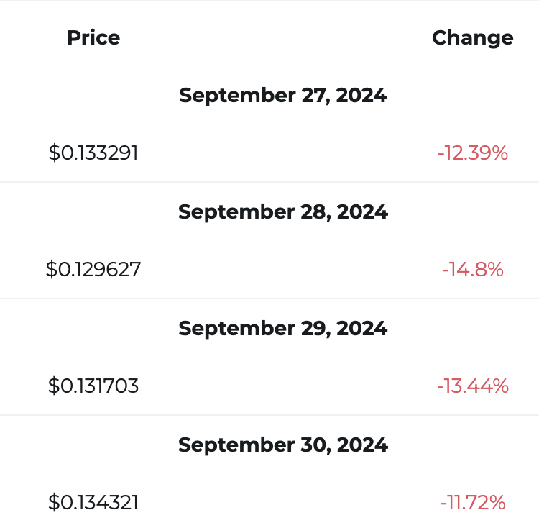Click the Change column header
The width and height of the screenshot is (539, 528).
pyautogui.click(x=473, y=38)
